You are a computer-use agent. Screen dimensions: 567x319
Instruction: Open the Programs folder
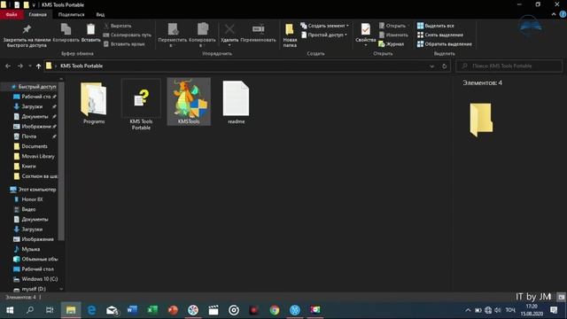94,103
